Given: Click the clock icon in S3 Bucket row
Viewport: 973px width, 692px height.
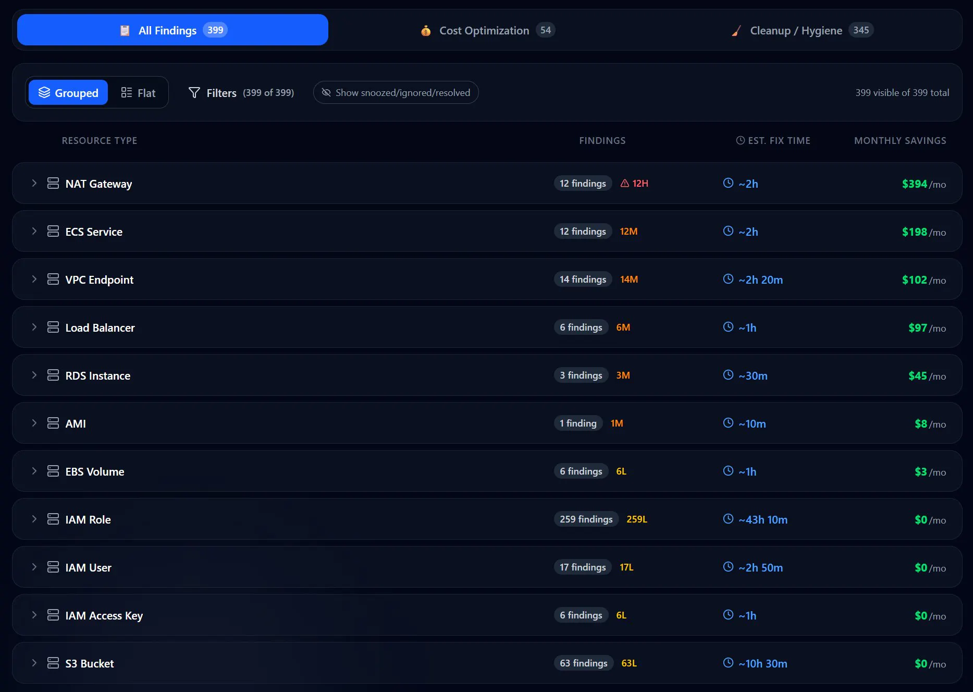Looking at the screenshot, I should pos(728,662).
